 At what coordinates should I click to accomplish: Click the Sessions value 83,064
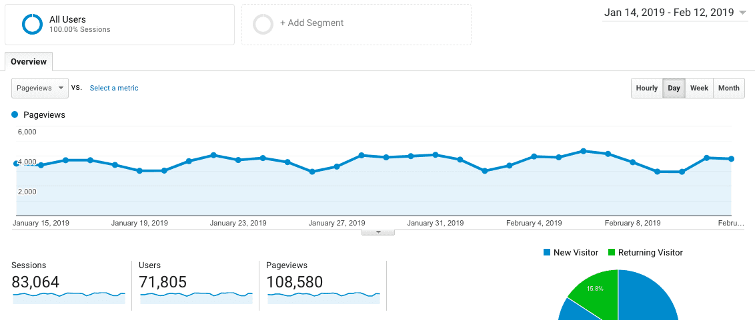pos(35,282)
